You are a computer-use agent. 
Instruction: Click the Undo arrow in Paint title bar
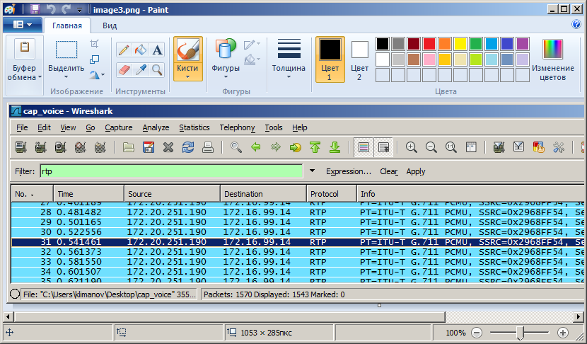[51, 9]
